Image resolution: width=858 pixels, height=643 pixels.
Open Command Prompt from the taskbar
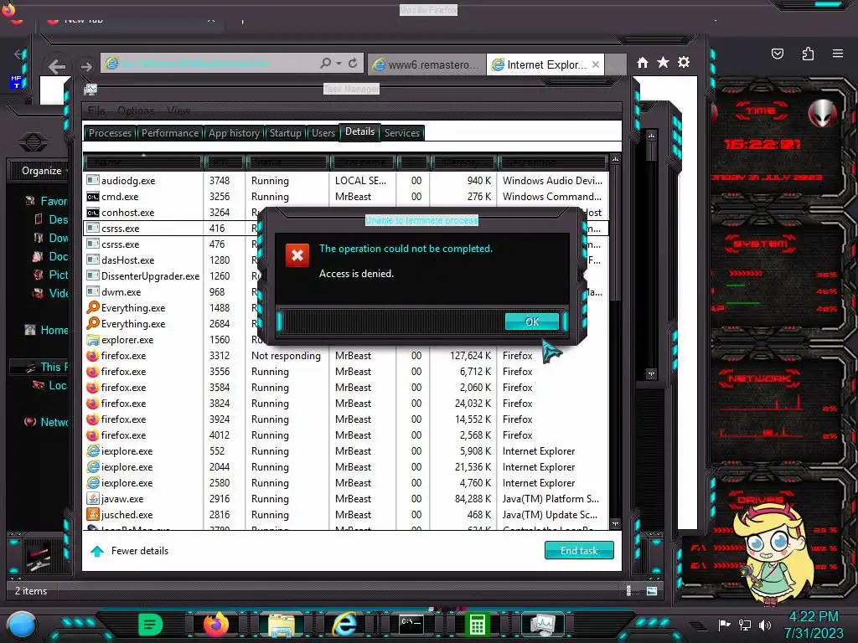point(411,625)
